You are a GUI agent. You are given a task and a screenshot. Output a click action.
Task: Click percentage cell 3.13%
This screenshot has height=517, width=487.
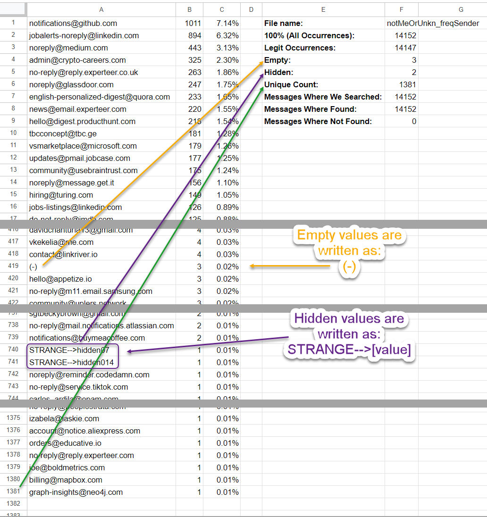click(x=222, y=48)
